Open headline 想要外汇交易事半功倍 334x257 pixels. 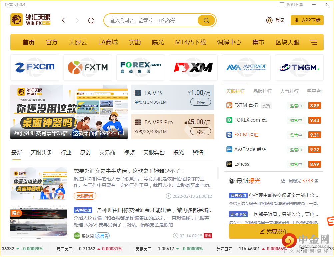click(129, 171)
